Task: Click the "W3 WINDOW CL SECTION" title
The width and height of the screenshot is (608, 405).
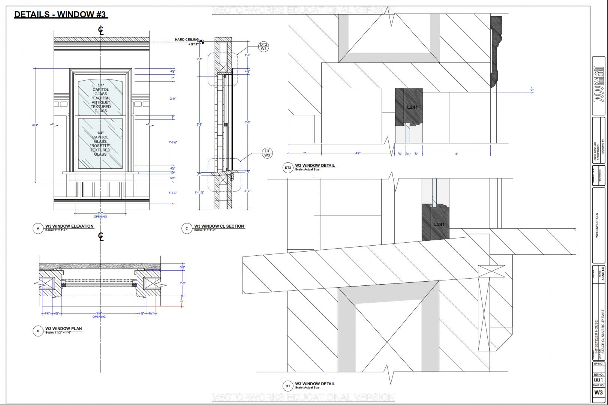Action: (x=219, y=226)
